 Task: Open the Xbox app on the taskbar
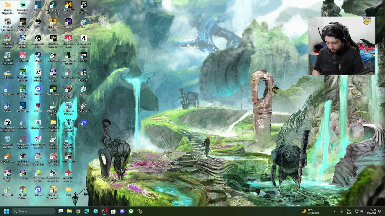coord(131,211)
